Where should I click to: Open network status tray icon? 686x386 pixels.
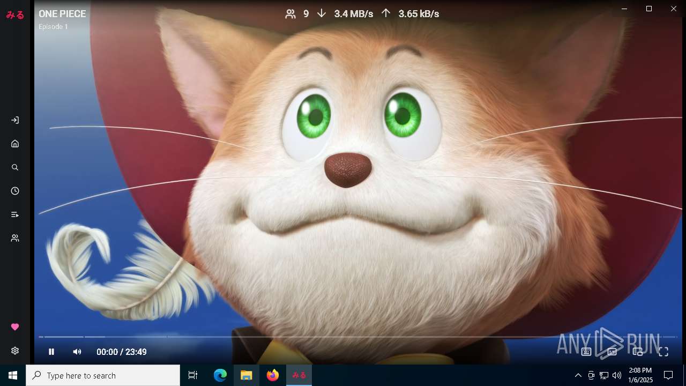[604, 375]
